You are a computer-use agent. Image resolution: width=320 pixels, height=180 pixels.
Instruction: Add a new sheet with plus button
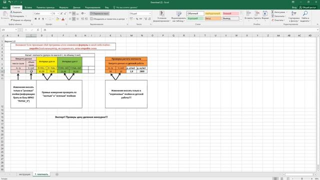pyautogui.click(x=57, y=174)
